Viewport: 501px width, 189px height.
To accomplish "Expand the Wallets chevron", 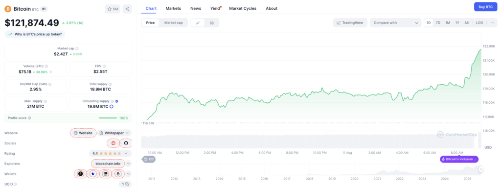I will [128, 174].
